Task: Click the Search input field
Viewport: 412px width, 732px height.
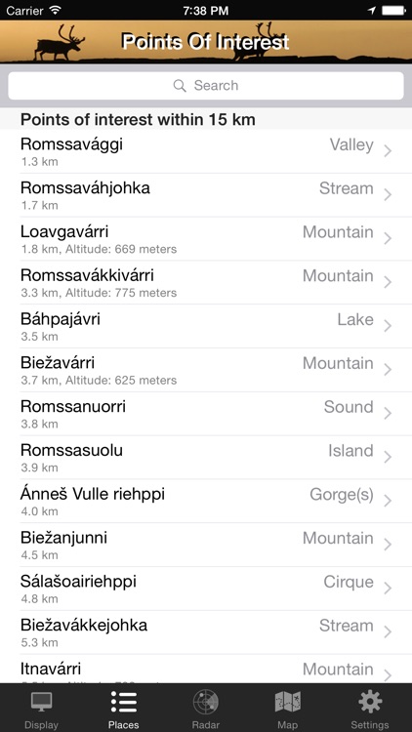Action: 206,86
